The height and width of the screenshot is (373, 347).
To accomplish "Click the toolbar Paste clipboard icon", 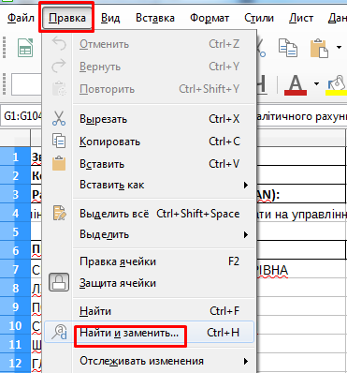I will [319, 48].
